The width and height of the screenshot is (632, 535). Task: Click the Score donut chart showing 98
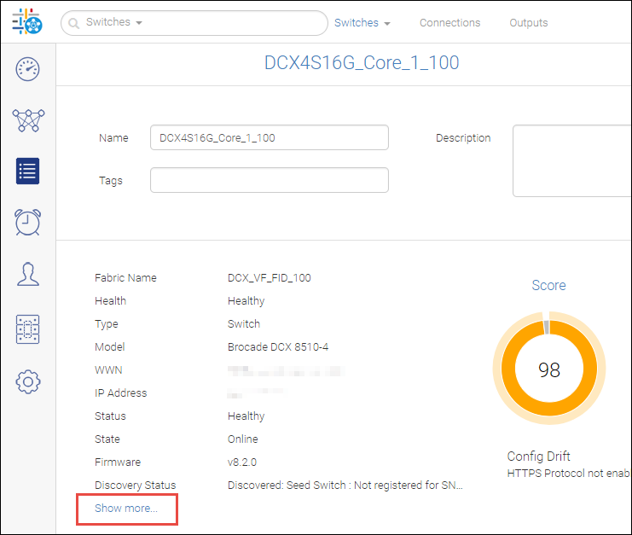tap(549, 369)
